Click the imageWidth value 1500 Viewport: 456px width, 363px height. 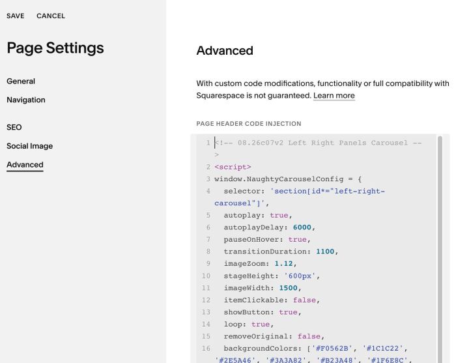(x=288, y=288)
